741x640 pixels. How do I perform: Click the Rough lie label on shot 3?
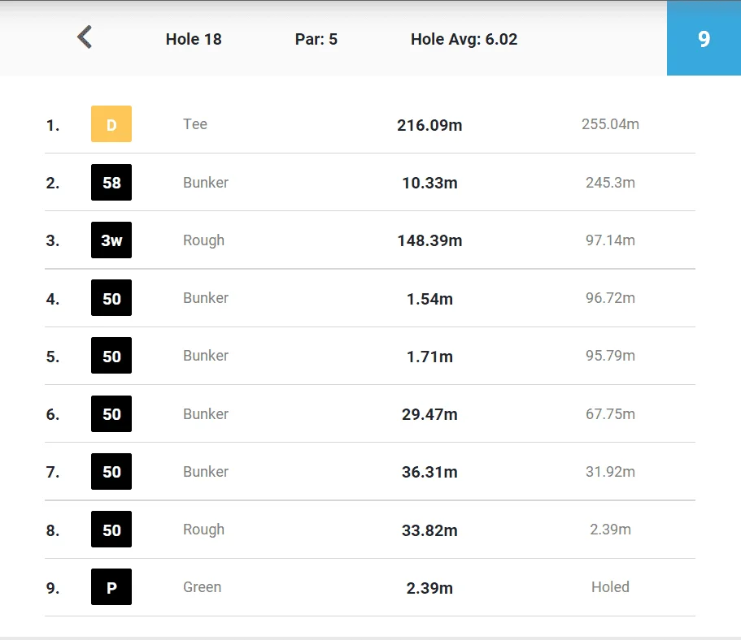tap(203, 240)
